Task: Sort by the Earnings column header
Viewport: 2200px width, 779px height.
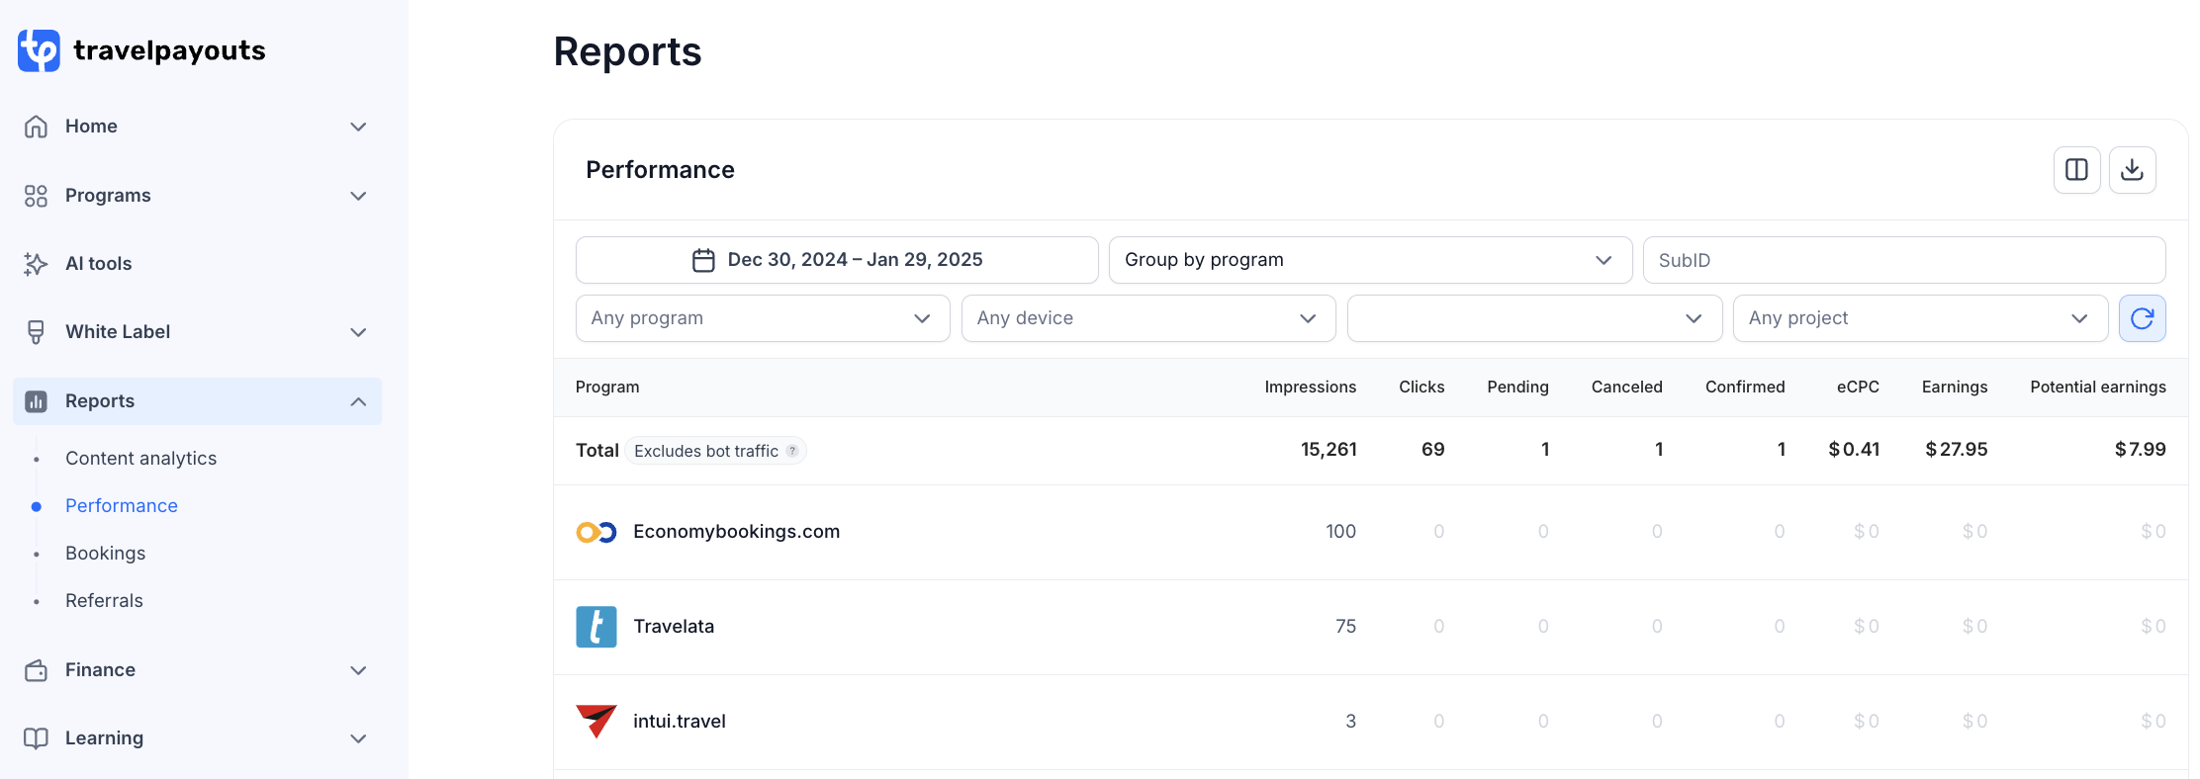Action: point(1955,388)
